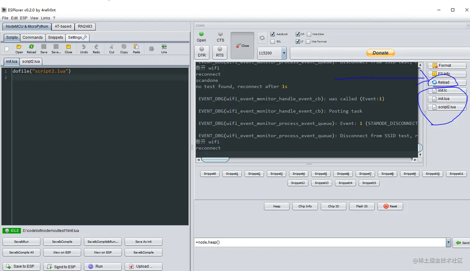Switch to script2.lua editor tab
The image size is (470, 271).
point(31,61)
